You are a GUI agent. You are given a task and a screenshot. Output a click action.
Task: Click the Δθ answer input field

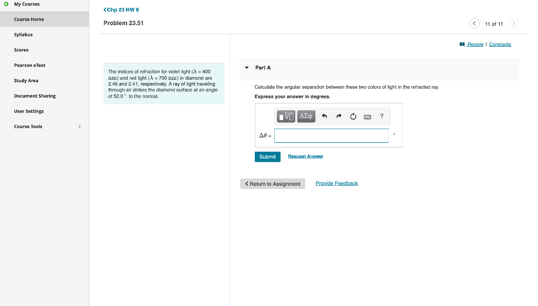332,135
